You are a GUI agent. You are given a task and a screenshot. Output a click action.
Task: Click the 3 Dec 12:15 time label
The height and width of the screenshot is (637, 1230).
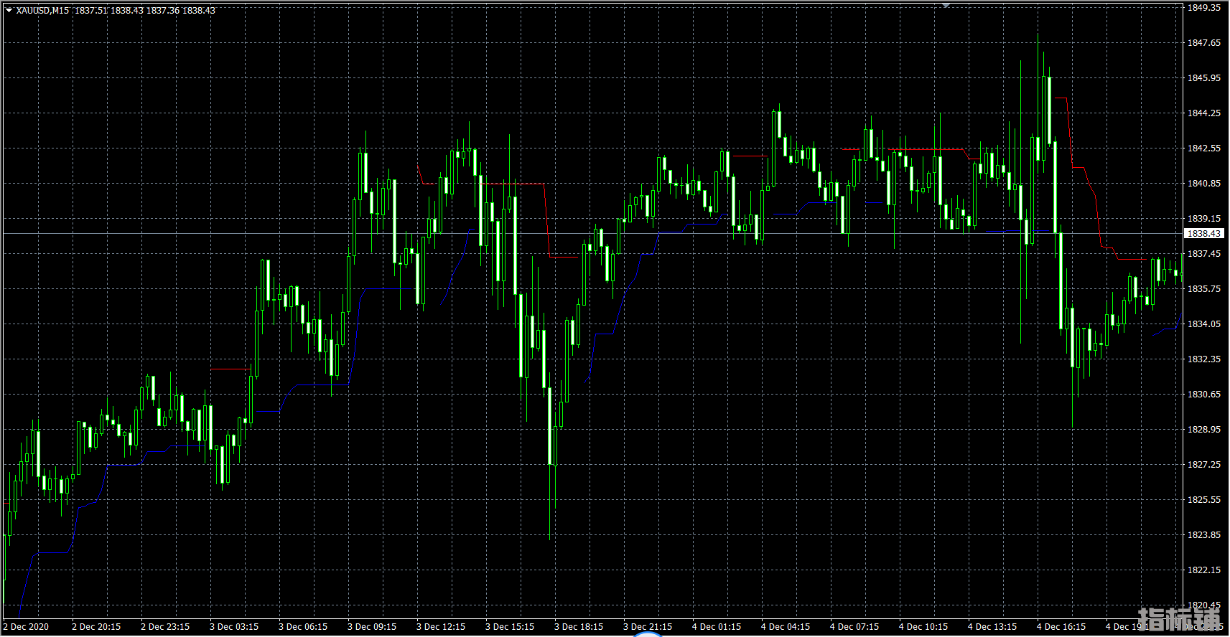(x=441, y=627)
